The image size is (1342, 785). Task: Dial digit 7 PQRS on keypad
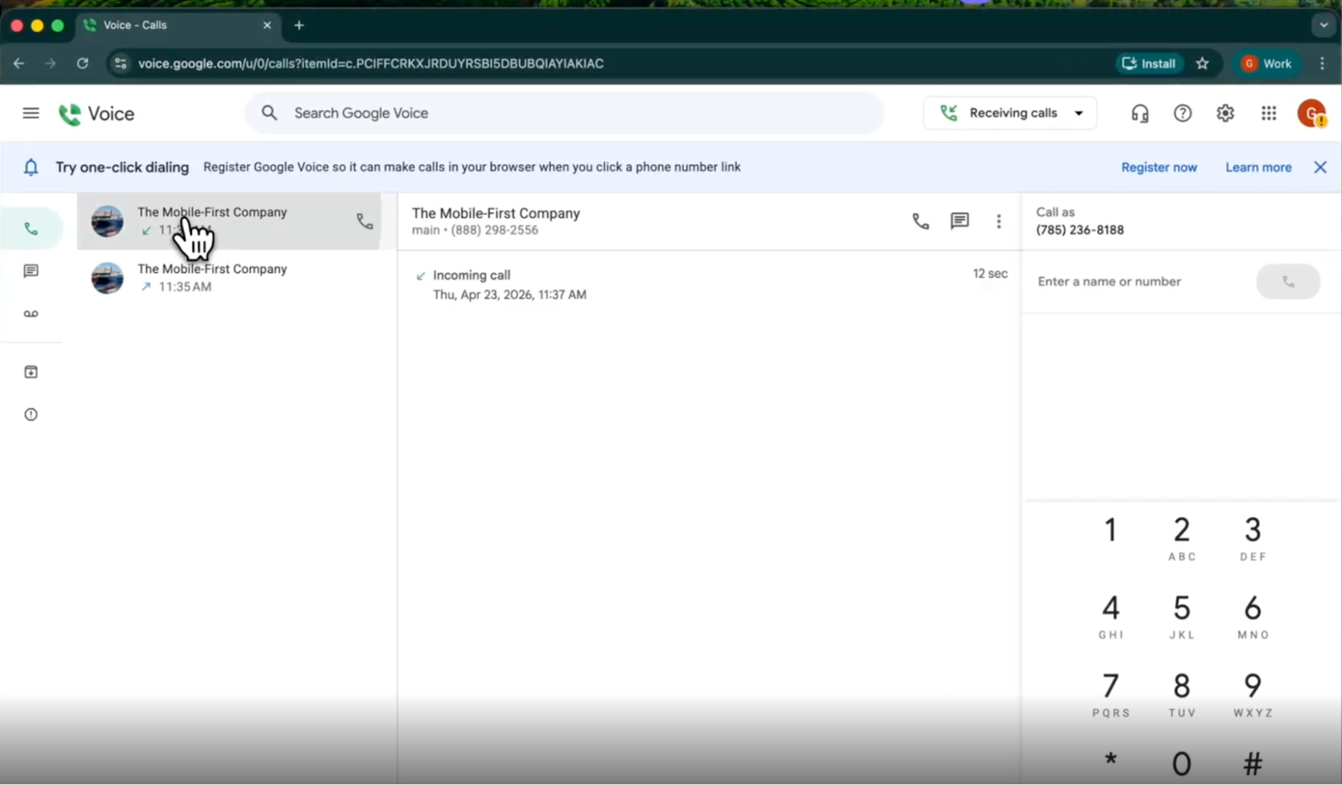[x=1110, y=694]
